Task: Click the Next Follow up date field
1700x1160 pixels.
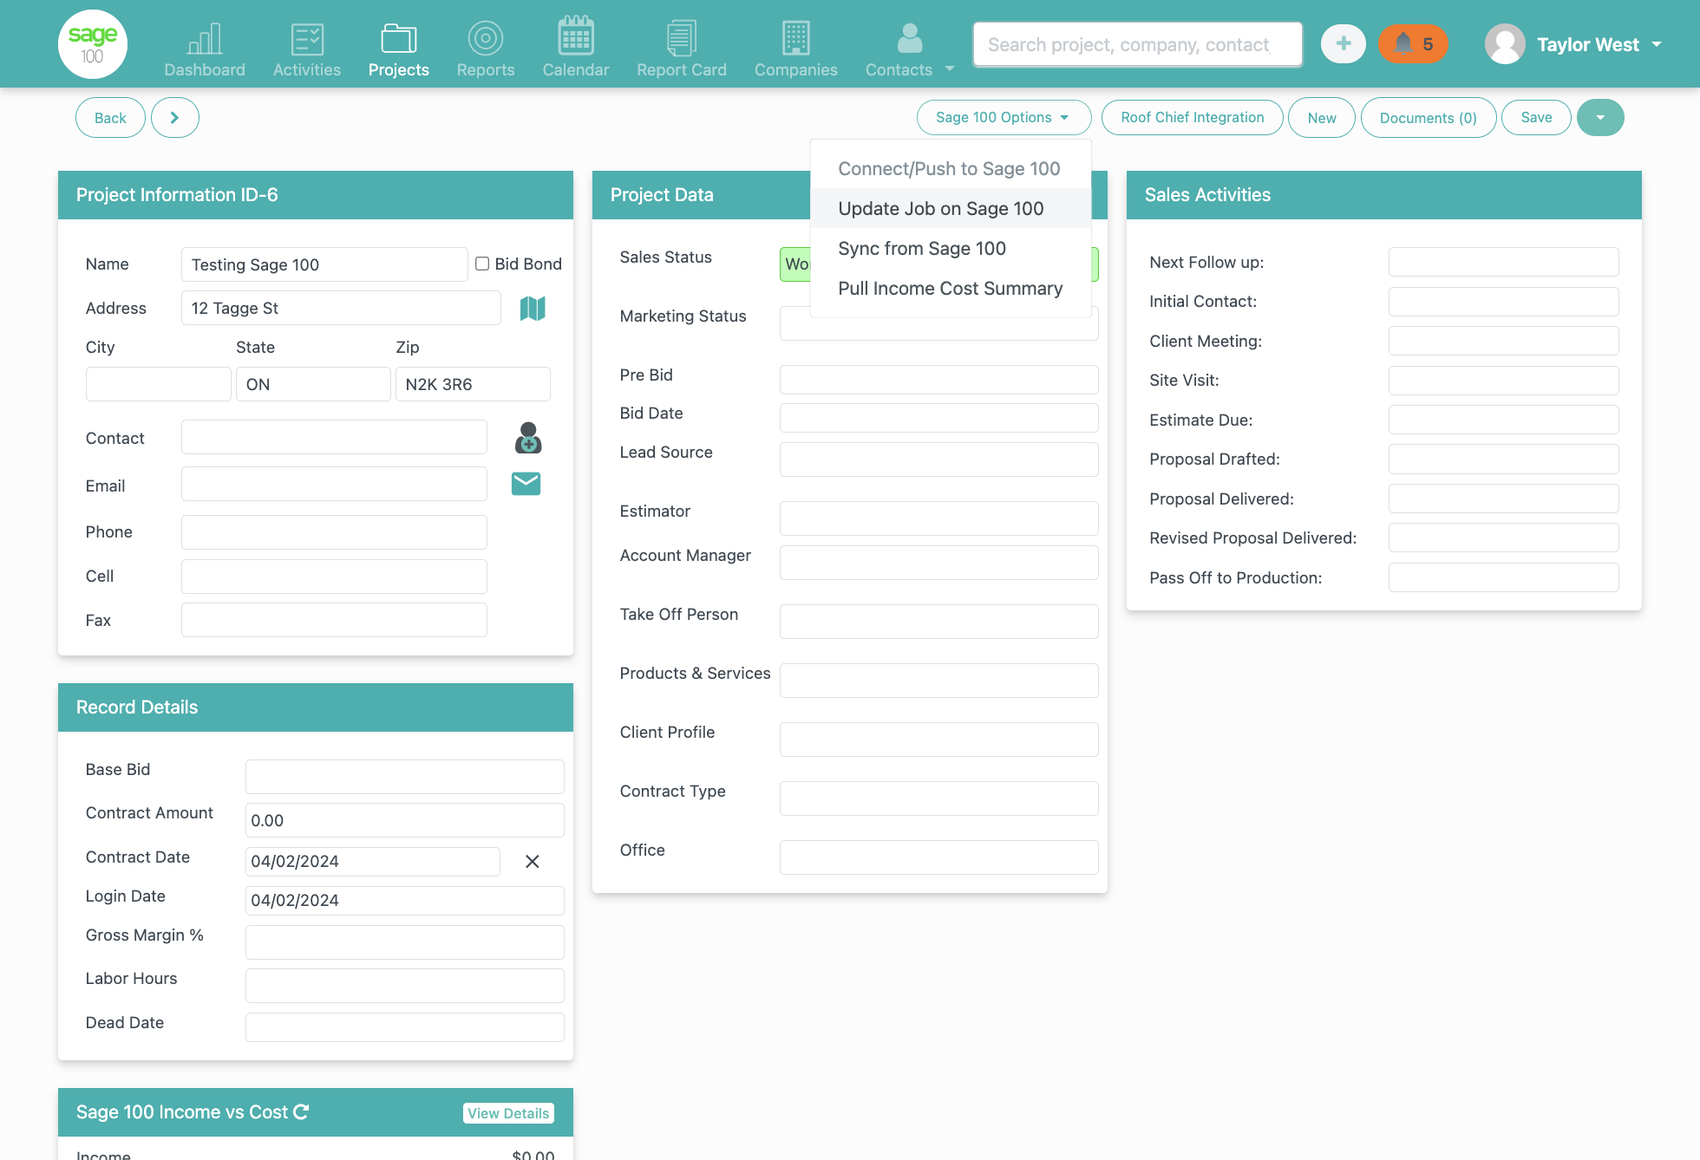Action: tap(1503, 262)
